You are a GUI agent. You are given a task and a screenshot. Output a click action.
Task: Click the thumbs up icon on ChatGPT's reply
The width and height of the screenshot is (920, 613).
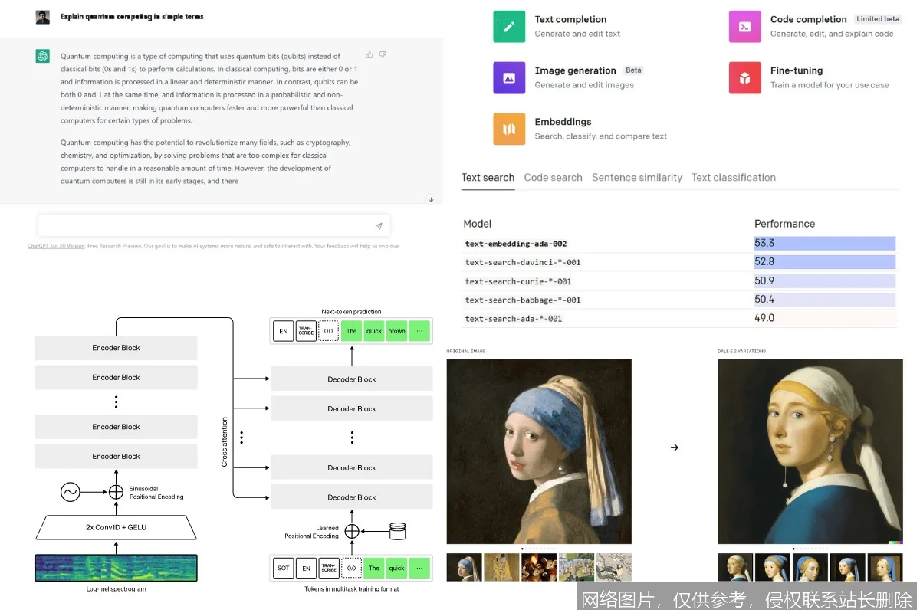pos(370,55)
